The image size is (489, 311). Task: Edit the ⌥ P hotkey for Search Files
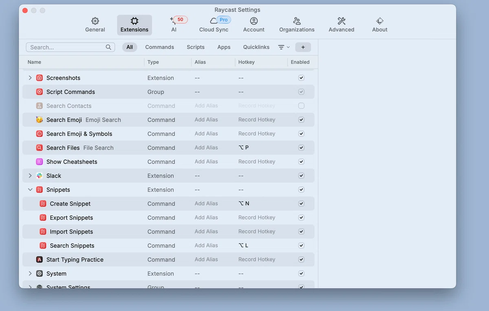pyautogui.click(x=244, y=148)
